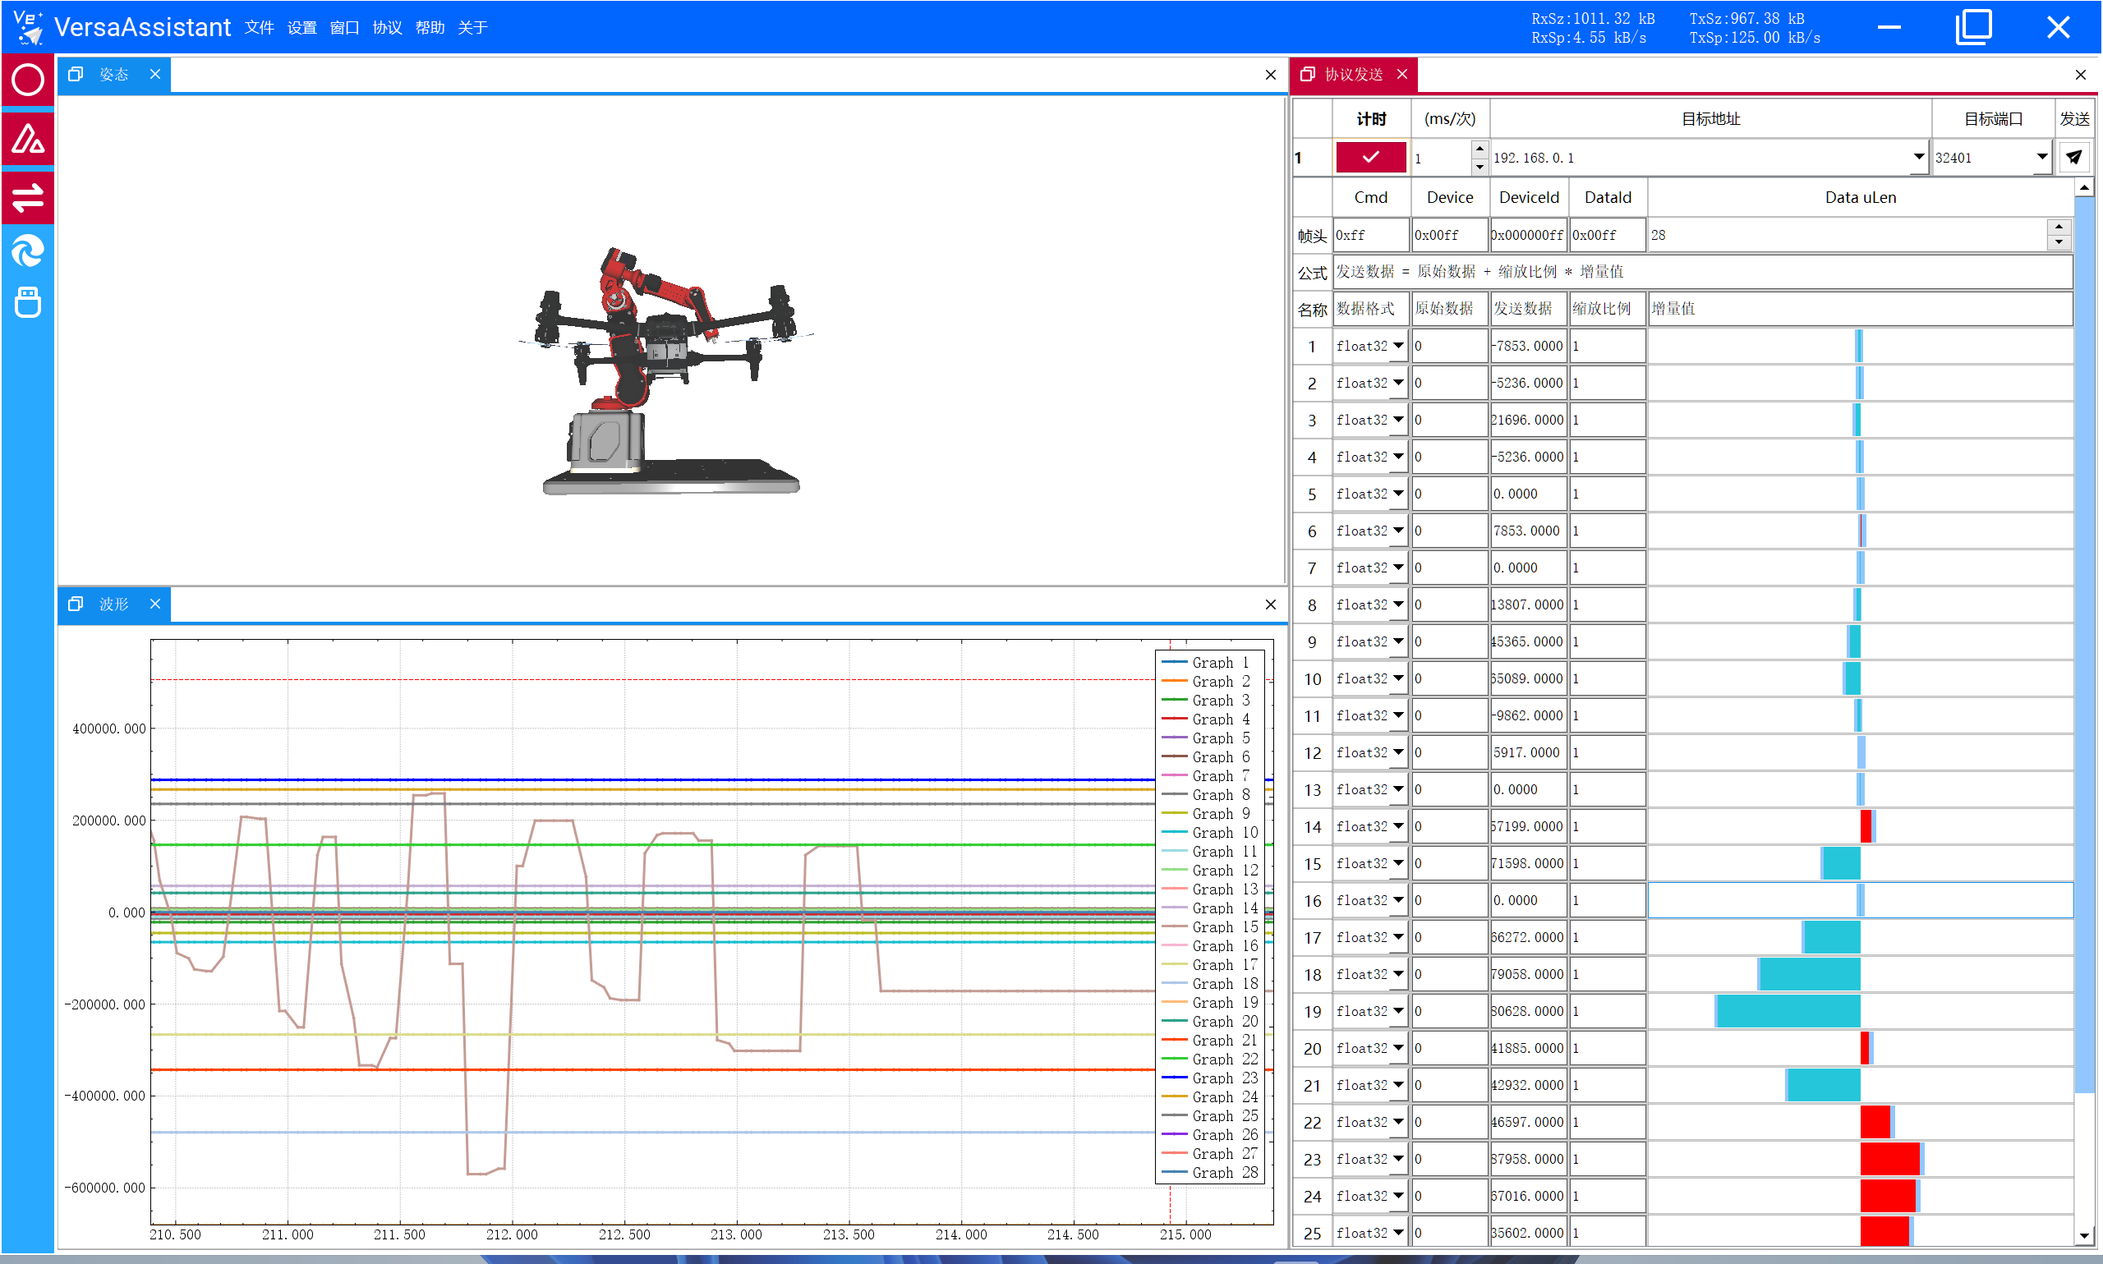Click the DataId 0x00ff input field
Viewport: 2103px width, 1264px height.
[x=1608, y=235]
